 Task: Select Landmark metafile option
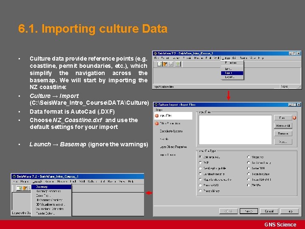pyautogui.click(x=200, y=174)
